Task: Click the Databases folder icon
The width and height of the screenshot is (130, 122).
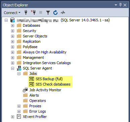Action: click(19, 25)
